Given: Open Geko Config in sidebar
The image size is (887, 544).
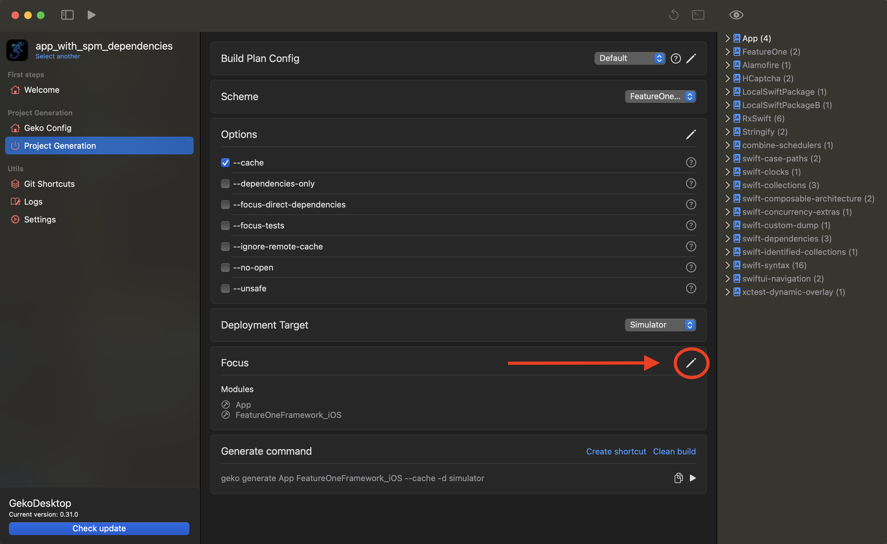Looking at the screenshot, I should tap(47, 128).
